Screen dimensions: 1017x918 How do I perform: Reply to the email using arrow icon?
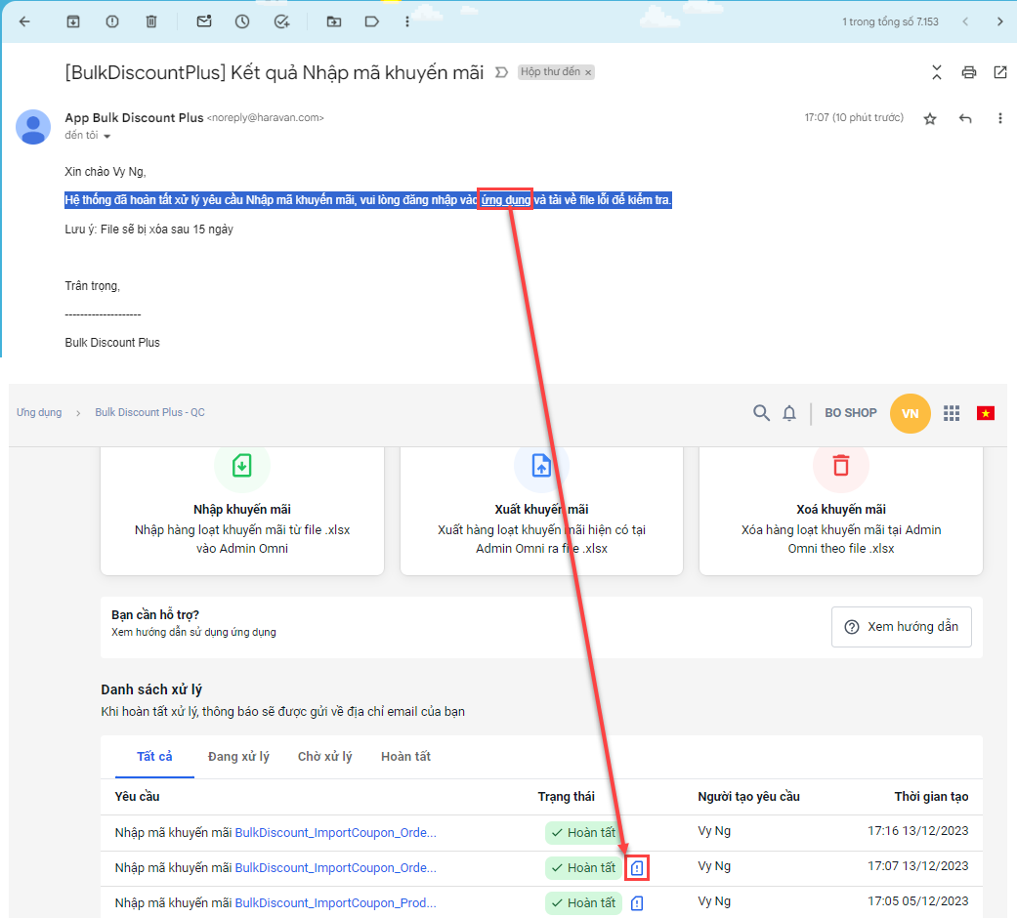pyautogui.click(x=965, y=118)
